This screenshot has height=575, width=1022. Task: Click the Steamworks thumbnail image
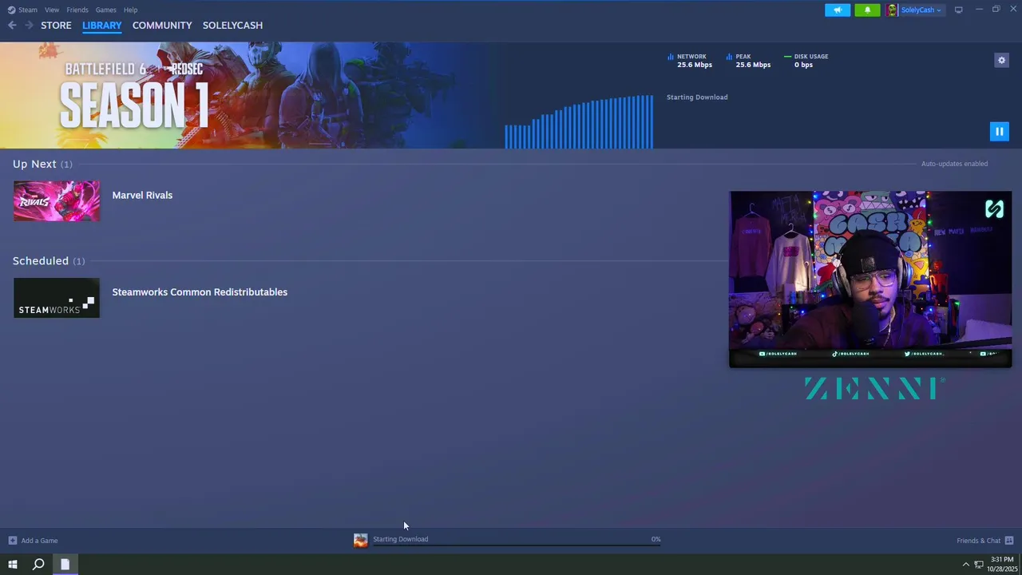click(57, 298)
